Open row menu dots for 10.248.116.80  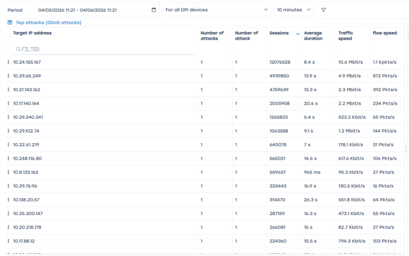click(8, 158)
